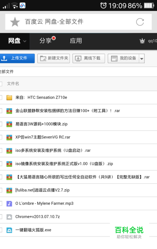Image resolution: width=157 pixels, height=249 pixels.
Task: Click archive icon for XP仿win7主题 rar
Action: (x=9, y=137)
